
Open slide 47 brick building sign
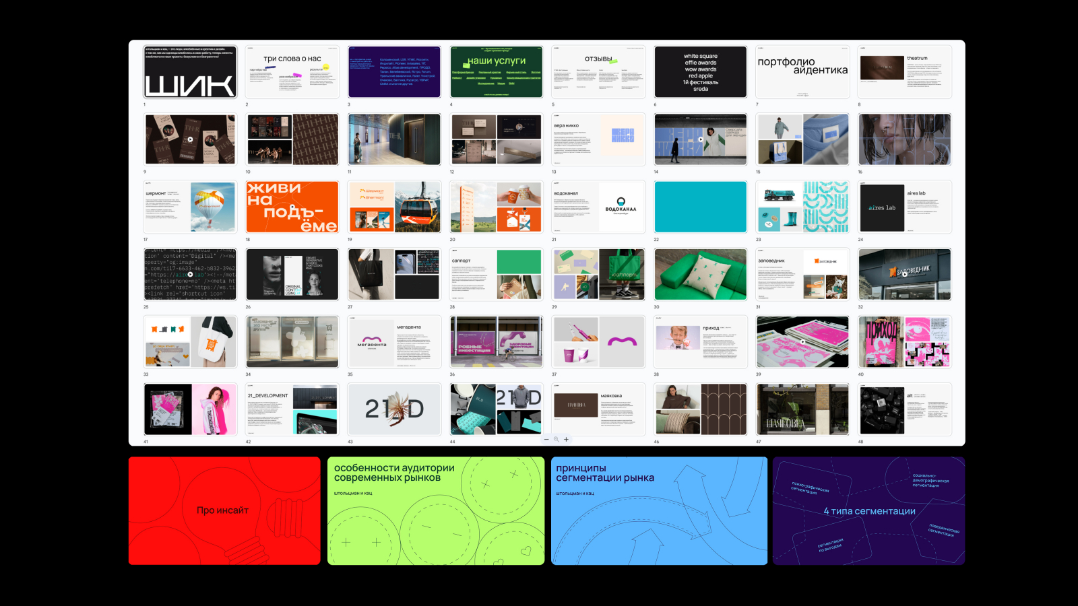(x=802, y=409)
